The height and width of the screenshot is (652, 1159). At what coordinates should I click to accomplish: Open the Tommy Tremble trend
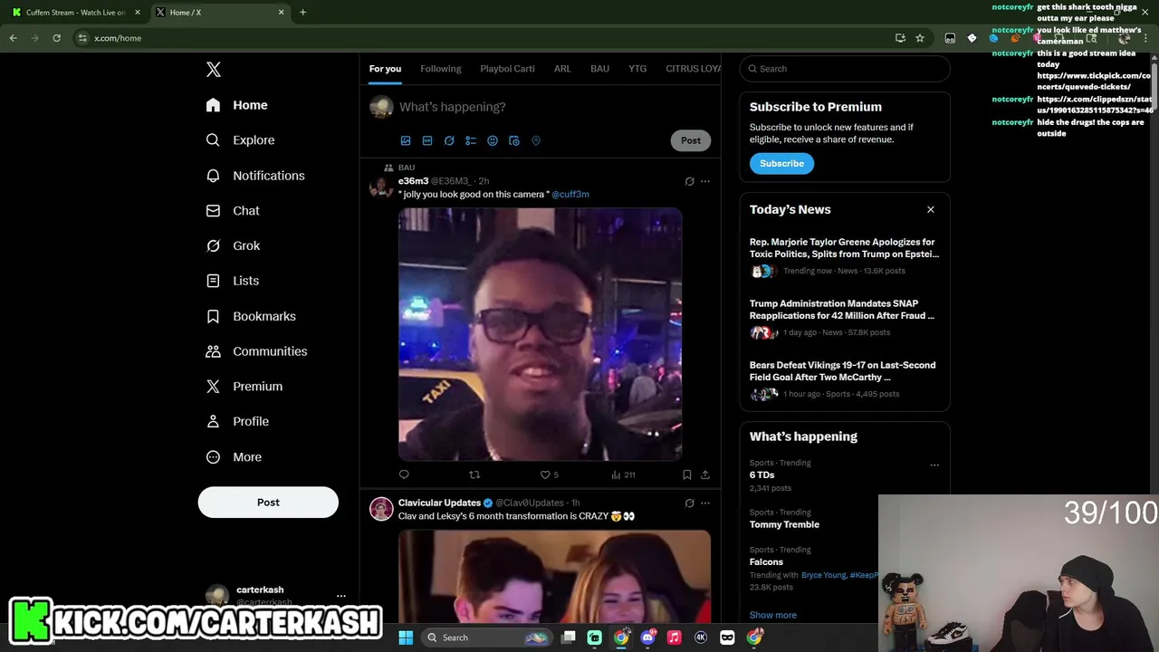[x=784, y=524]
